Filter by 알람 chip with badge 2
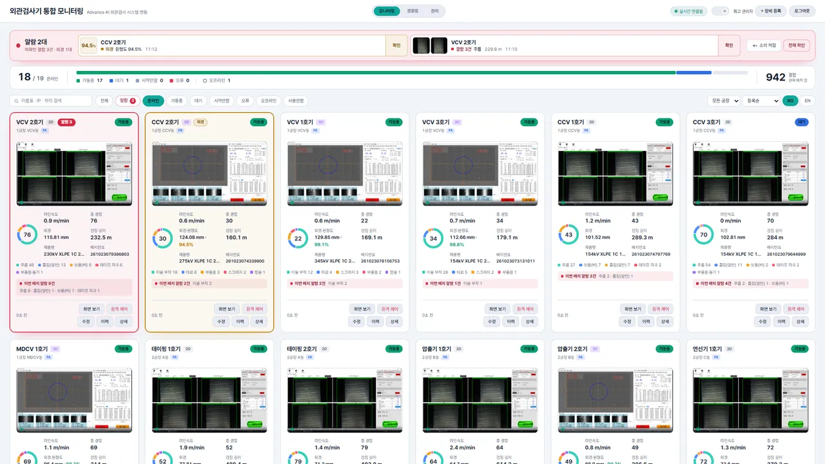The image size is (825, 464). tap(128, 101)
